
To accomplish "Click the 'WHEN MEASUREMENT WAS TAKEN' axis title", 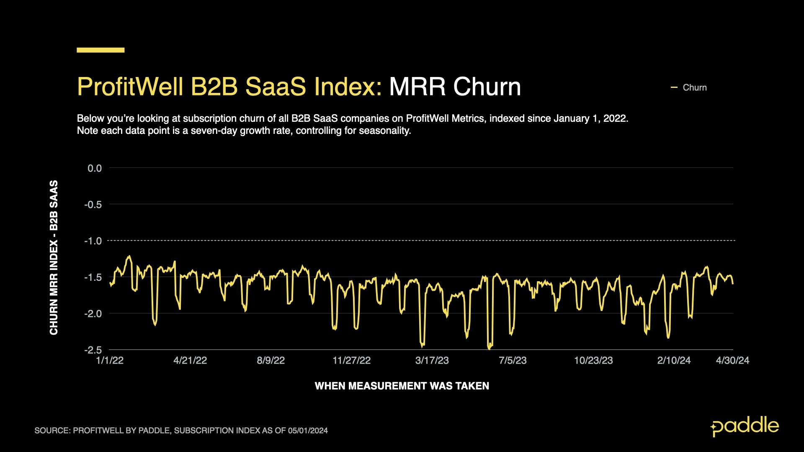I will (402, 386).
